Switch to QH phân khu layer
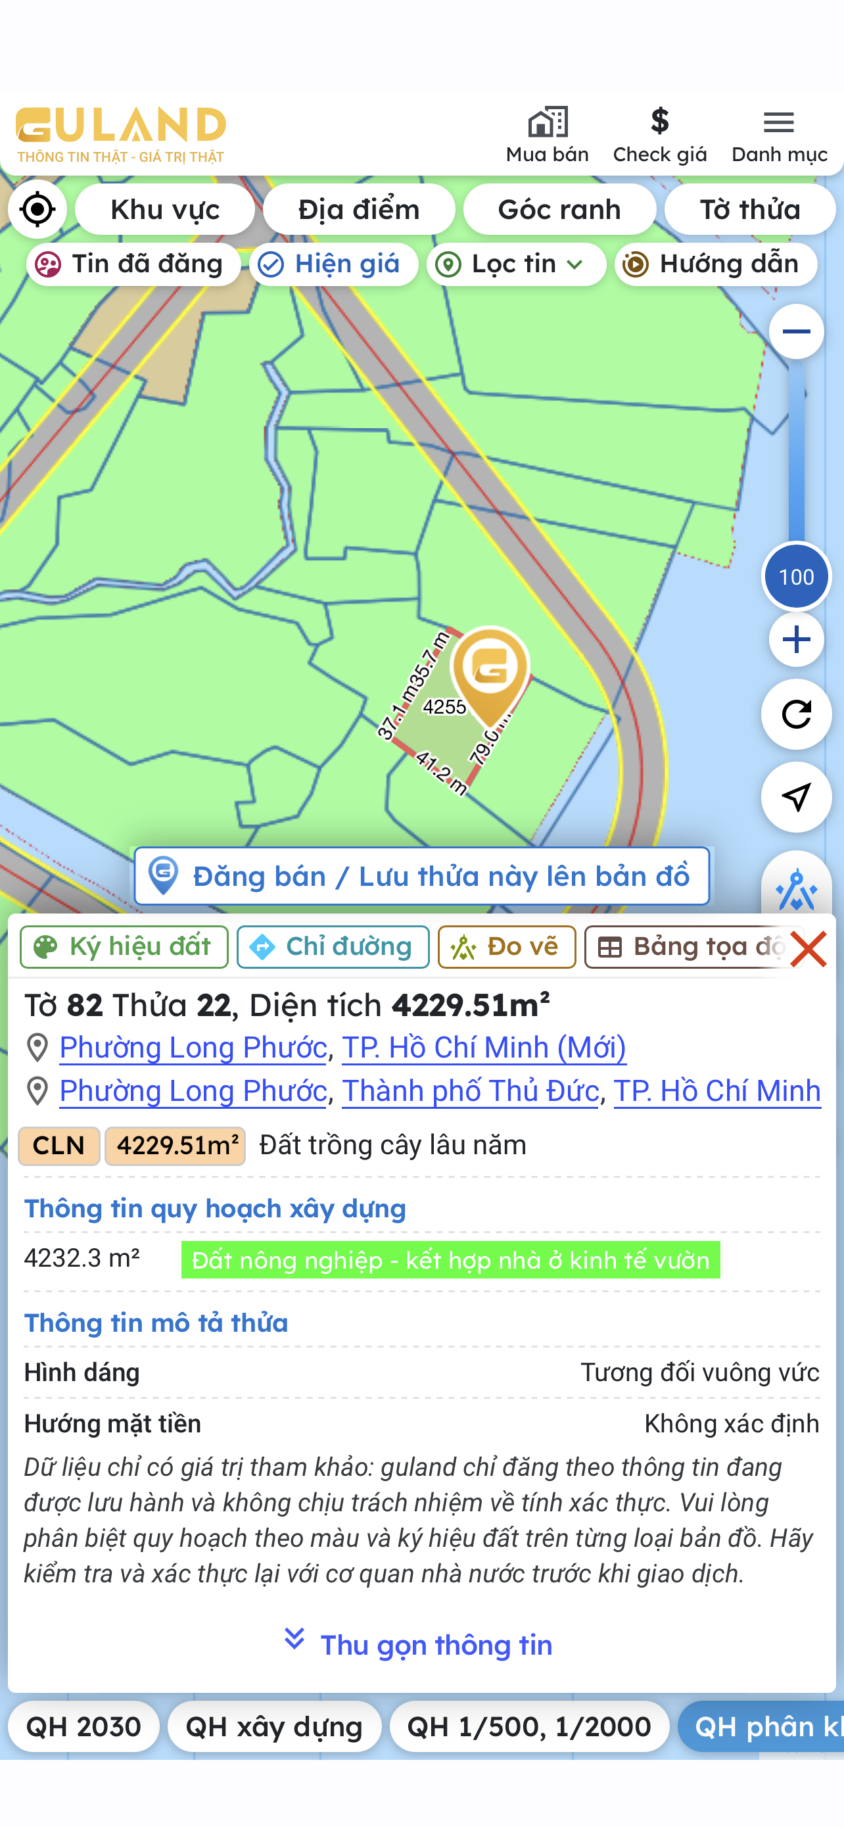This screenshot has height=1827, width=844. [x=761, y=1726]
